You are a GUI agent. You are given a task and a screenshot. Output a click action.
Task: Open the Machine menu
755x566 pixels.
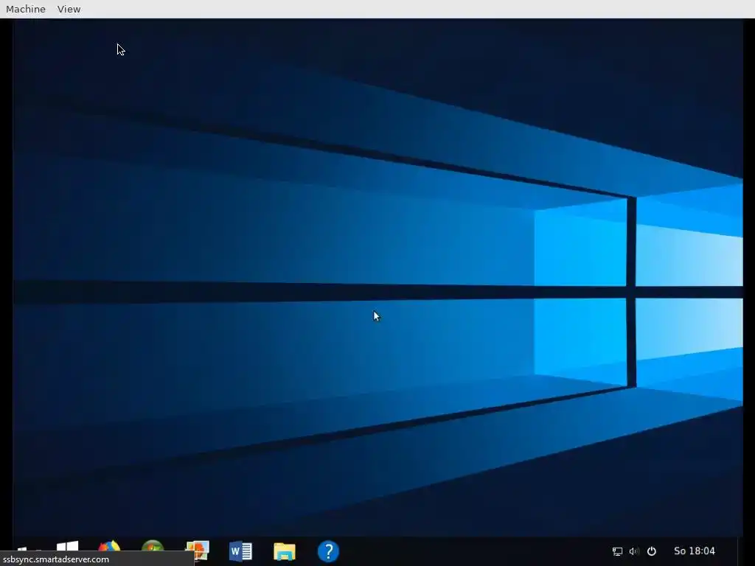(26, 9)
